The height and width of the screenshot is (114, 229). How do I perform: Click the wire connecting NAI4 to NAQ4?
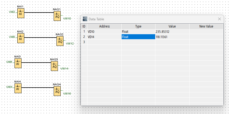click(x=37, y=88)
